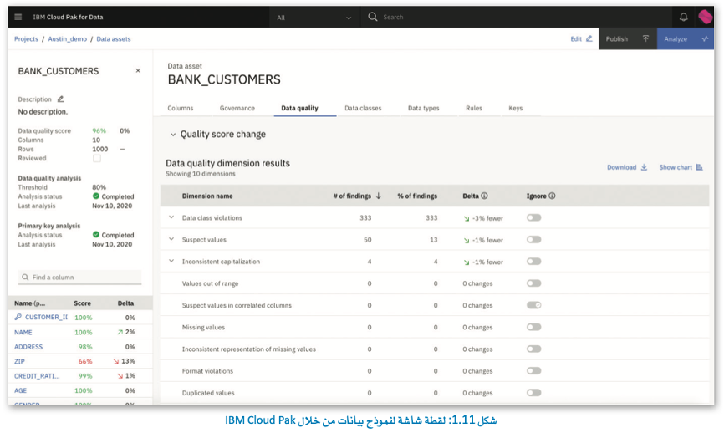Viewport: 724px width, 433px height.
Task: Open Austin_demo breadcrumb link
Action: pos(68,38)
